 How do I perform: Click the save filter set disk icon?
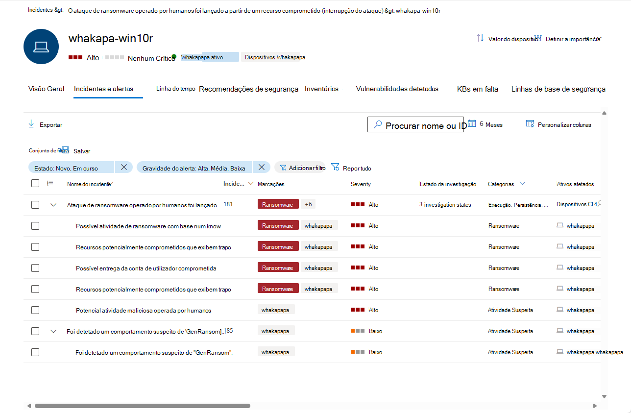pyautogui.click(x=65, y=149)
